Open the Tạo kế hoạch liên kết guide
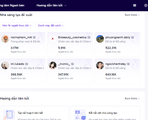 [35, 113]
